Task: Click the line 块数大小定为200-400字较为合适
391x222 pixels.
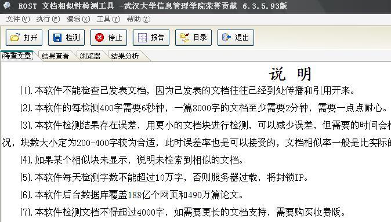Action: (x=197, y=143)
